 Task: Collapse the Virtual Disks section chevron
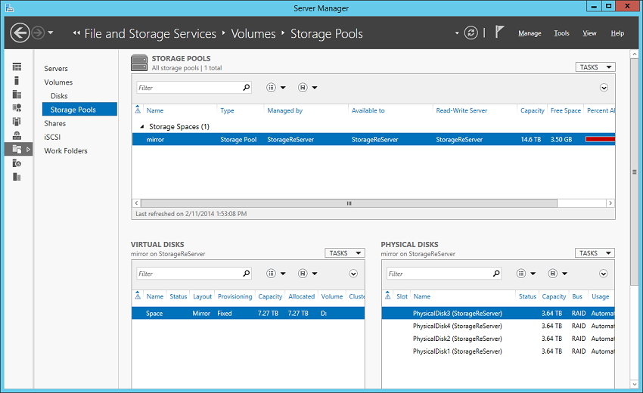pos(353,274)
